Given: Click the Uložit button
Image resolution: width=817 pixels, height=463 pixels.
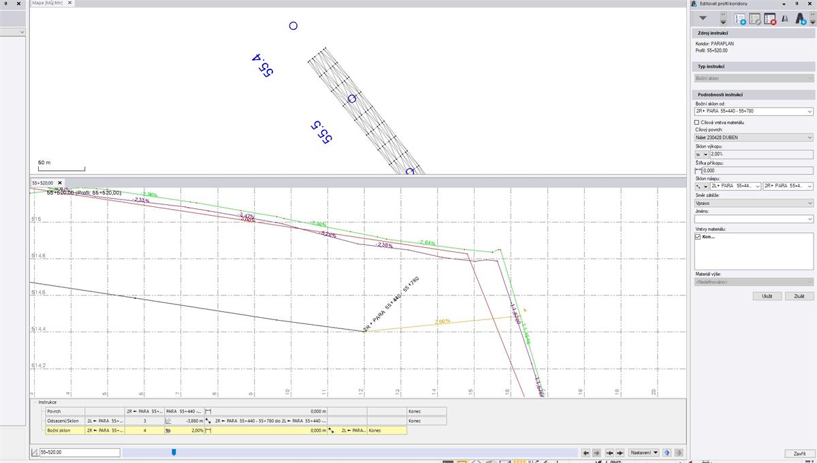Looking at the screenshot, I should pos(767,296).
